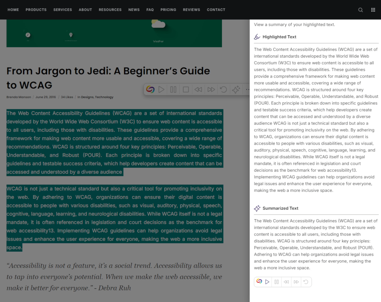Pause the summarized text playback in panel
This screenshot has height=302, width=381.
pos(277,282)
